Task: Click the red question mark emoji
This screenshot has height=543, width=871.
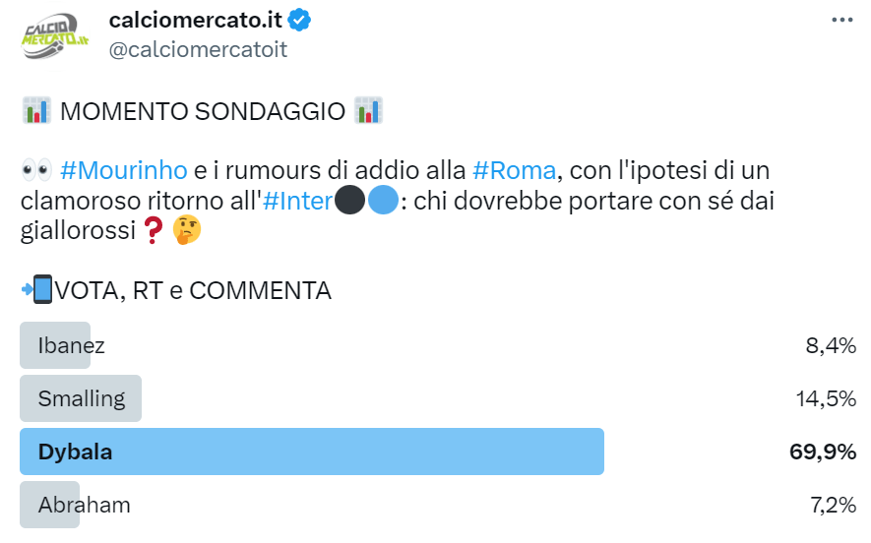Action: coord(152,231)
